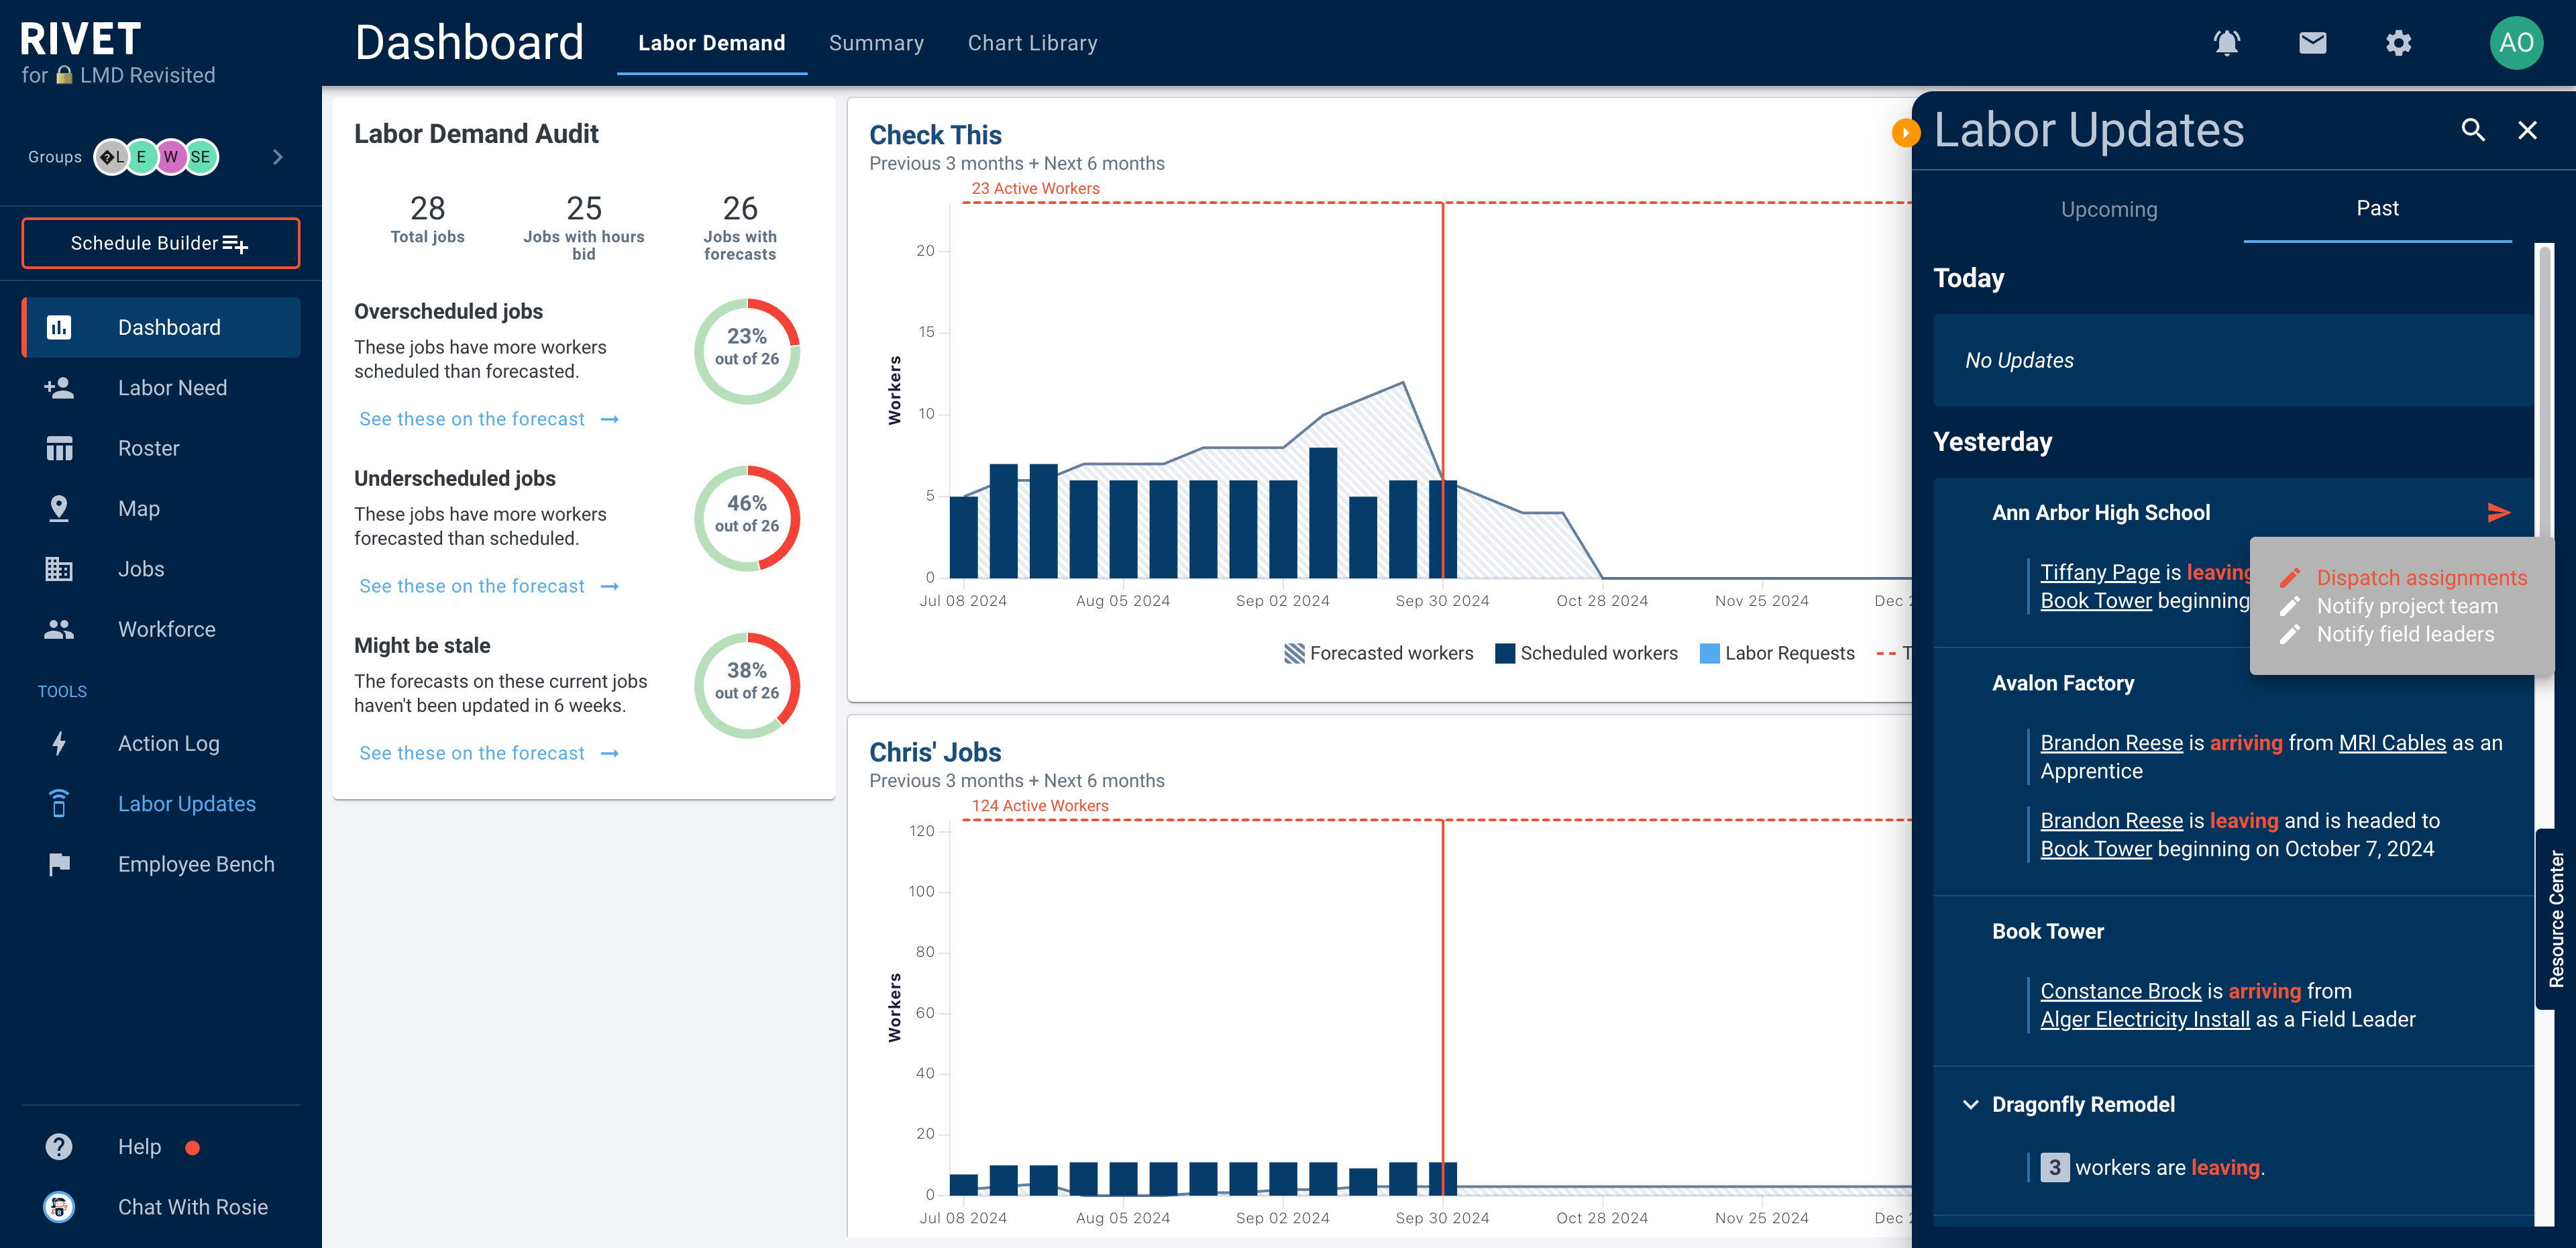
Task: Open the MRI Cables job link
Action: tap(2392, 743)
